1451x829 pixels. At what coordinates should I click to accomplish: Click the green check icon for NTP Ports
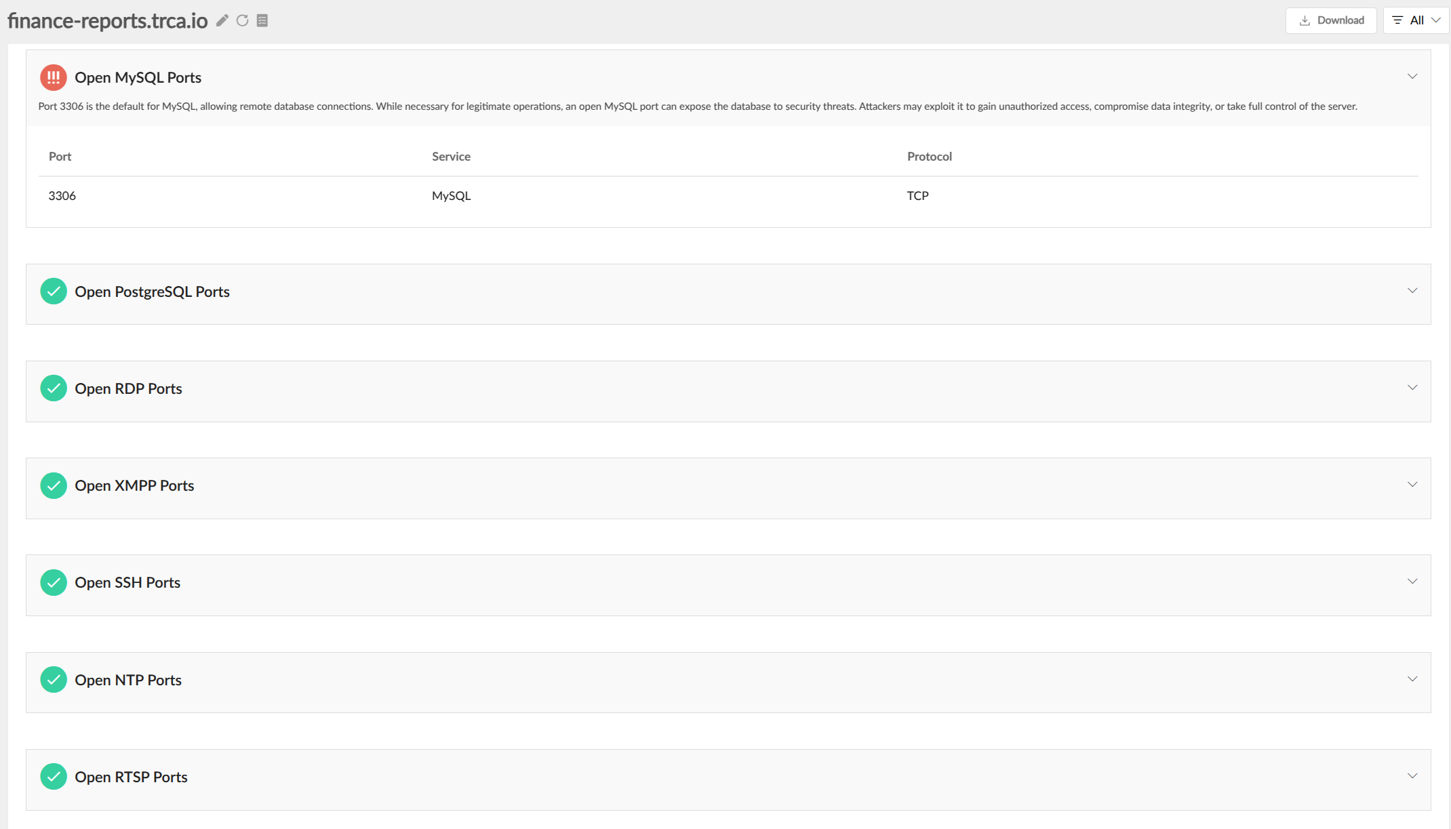53,680
